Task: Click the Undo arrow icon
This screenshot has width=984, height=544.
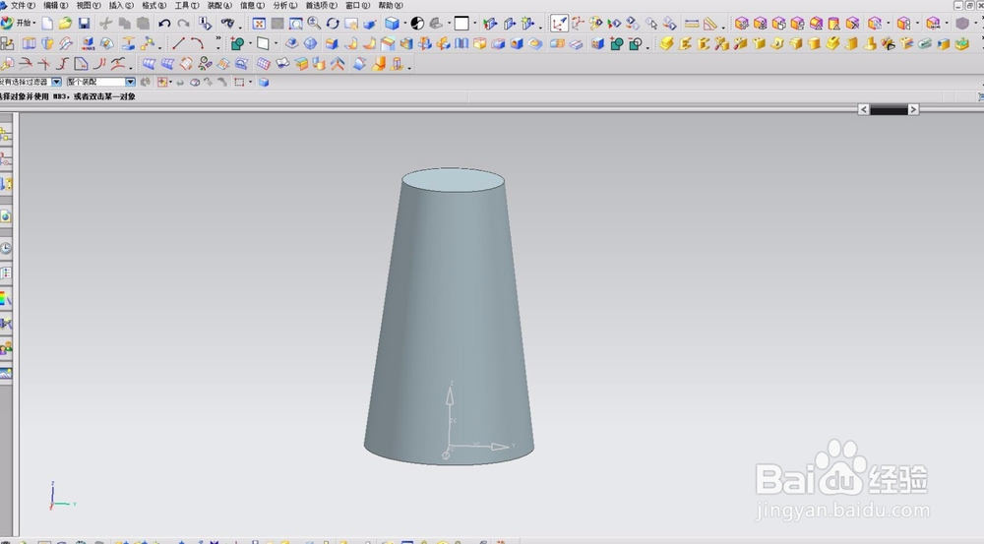Action: 164,24
